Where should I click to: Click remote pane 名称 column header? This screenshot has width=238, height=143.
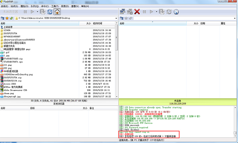point(153,23)
